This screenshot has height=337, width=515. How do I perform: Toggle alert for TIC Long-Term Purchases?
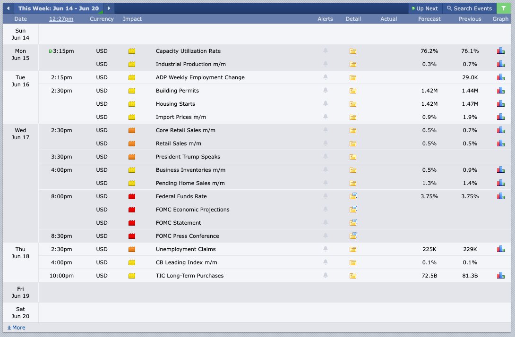point(325,275)
